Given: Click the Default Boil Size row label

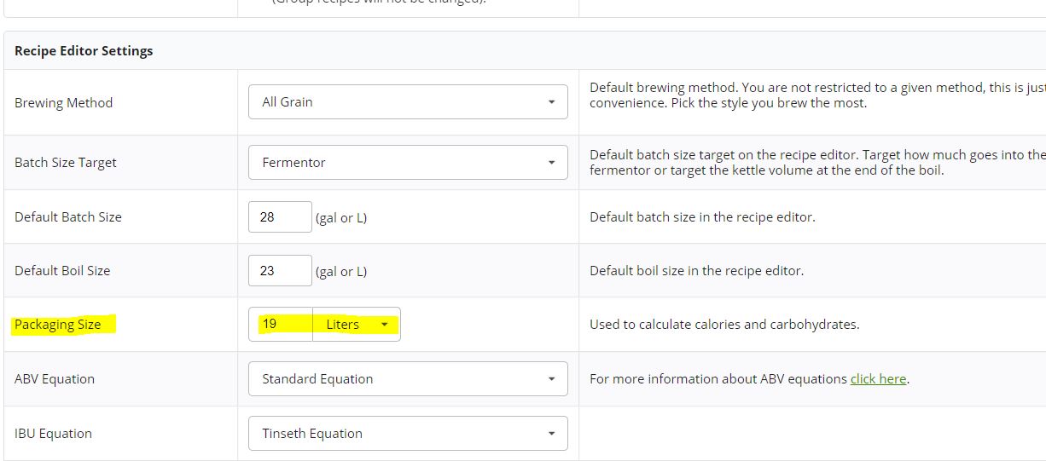Looking at the screenshot, I should coord(62,271).
